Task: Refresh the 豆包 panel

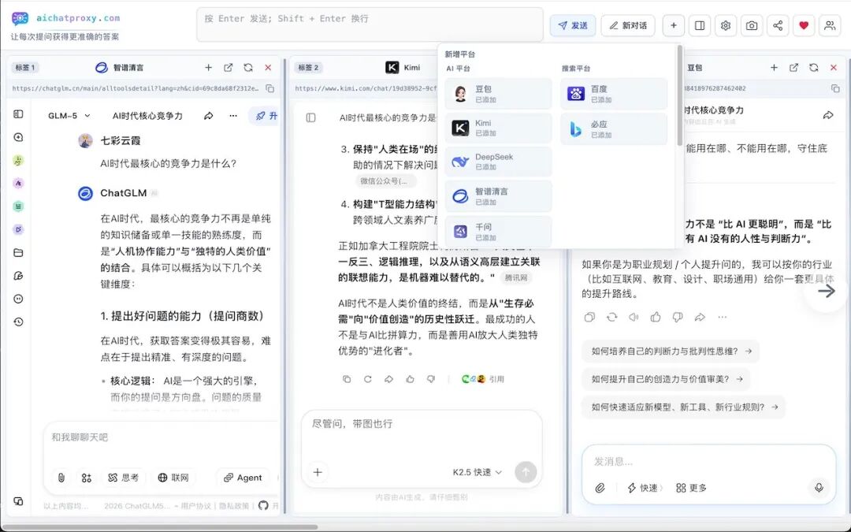Action: tap(813, 67)
